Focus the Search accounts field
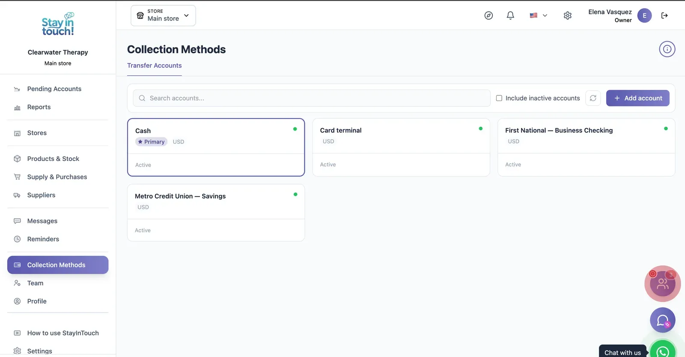 click(312, 98)
